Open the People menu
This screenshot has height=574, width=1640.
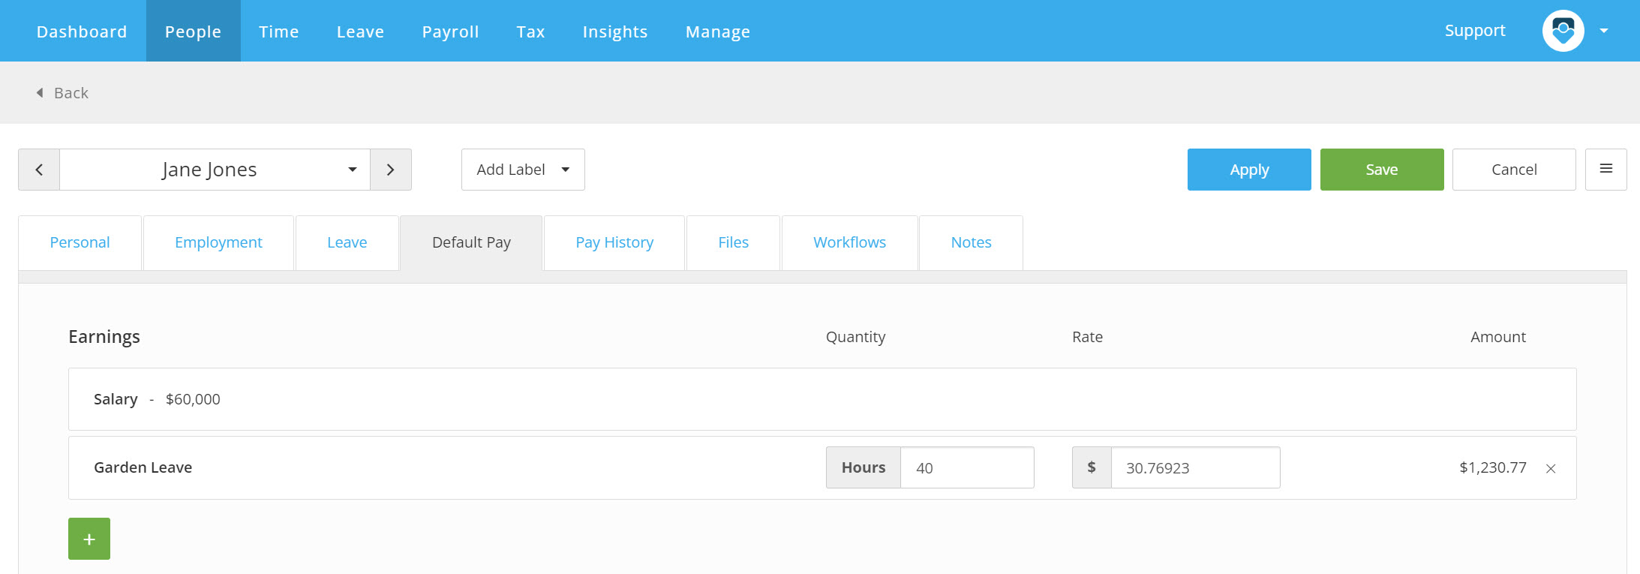[x=194, y=32]
